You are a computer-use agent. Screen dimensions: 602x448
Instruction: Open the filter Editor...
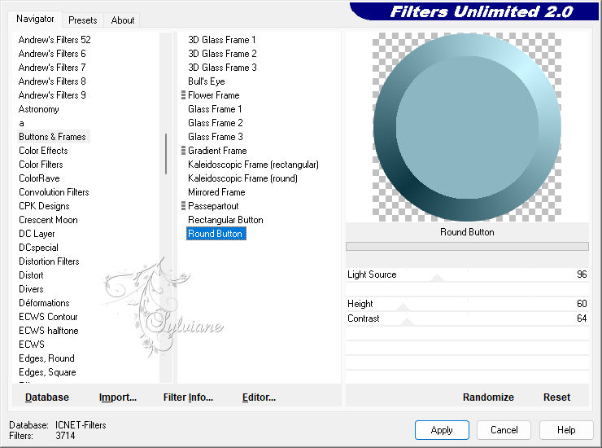click(x=260, y=397)
